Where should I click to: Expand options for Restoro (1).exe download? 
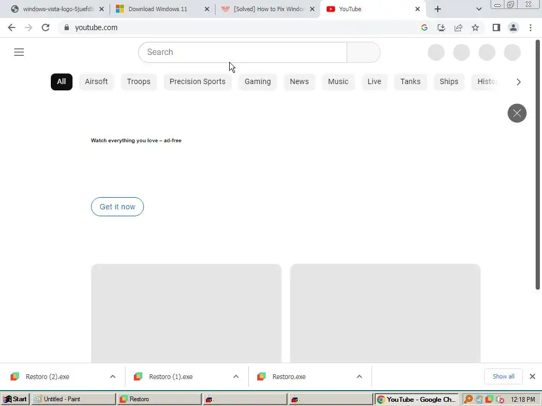(236, 376)
